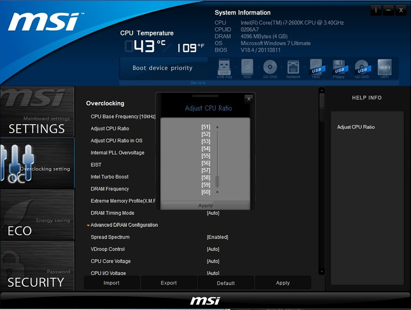Open the Spread Spectrum [Enabled] value
The image size is (411, 310).
[217, 237]
